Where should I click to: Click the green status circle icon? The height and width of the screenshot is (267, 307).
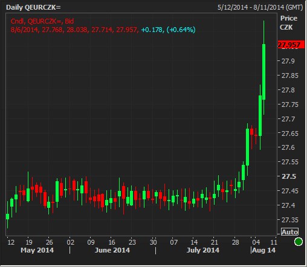(x=299, y=242)
